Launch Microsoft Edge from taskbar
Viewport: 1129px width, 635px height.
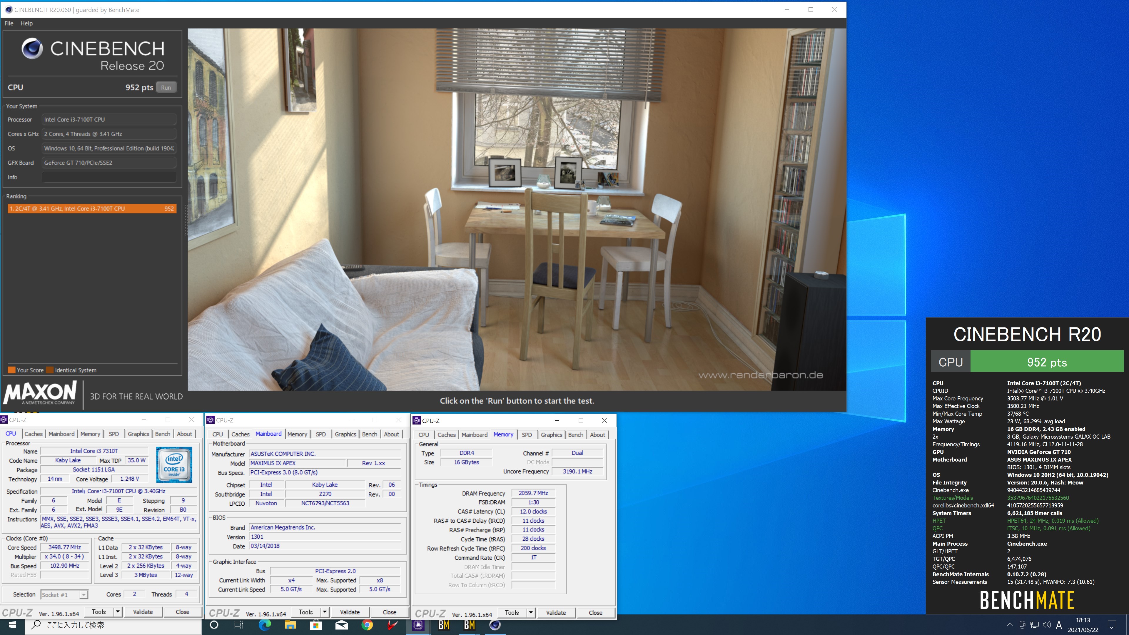click(265, 625)
